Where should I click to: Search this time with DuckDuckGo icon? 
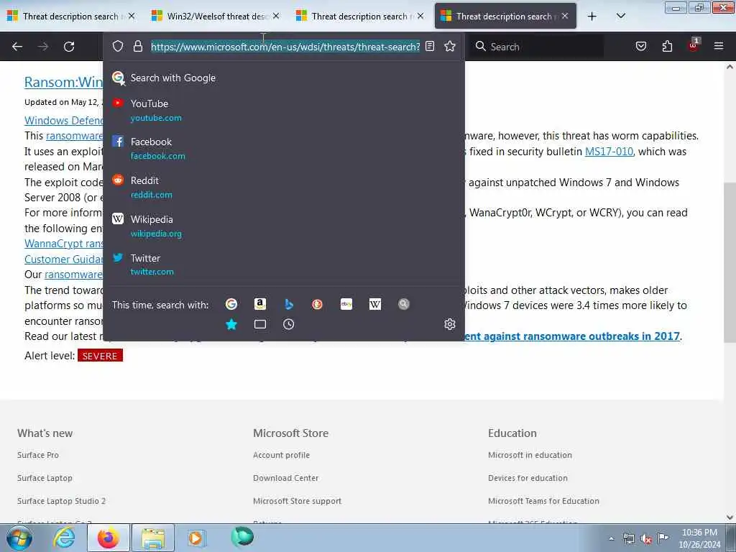coord(317,304)
